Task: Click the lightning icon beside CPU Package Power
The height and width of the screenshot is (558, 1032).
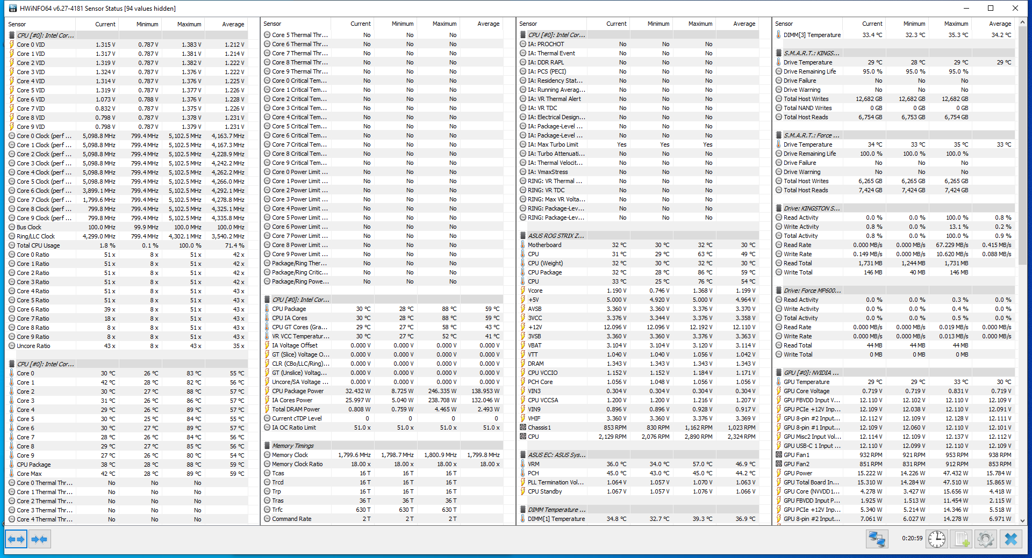Action: (267, 391)
